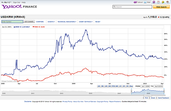Click the Send Feedback link
Viewport: 171px width, 111px height.
tap(163, 98)
